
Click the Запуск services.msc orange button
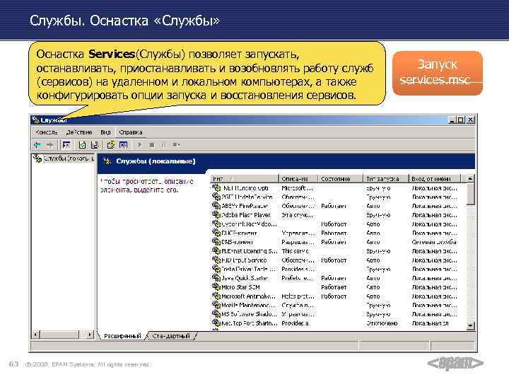tap(438, 72)
